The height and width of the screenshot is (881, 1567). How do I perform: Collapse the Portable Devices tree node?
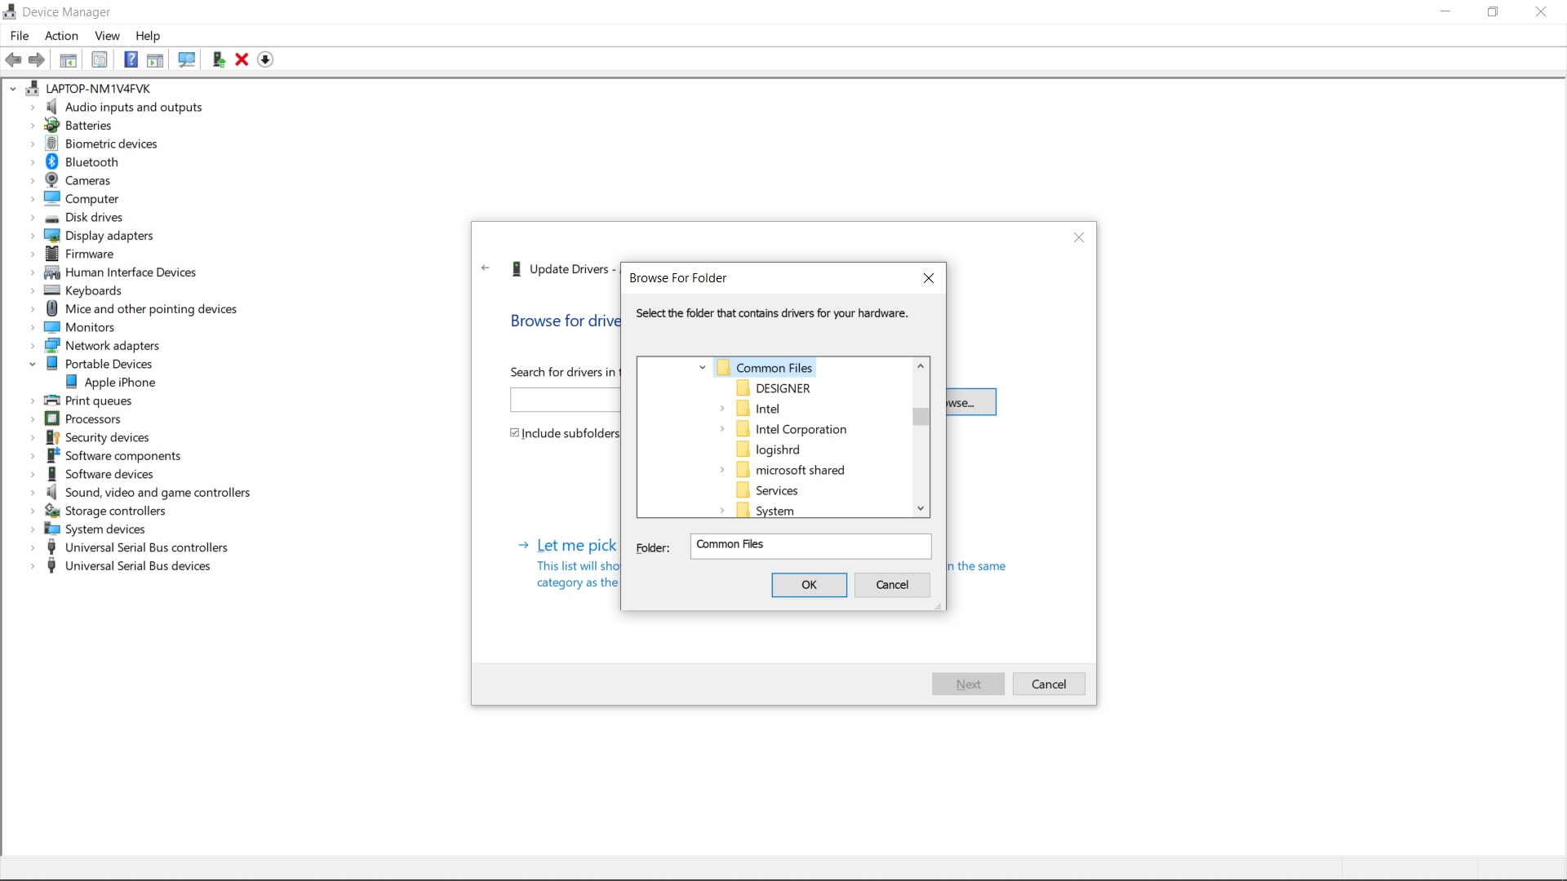(33, 364)
